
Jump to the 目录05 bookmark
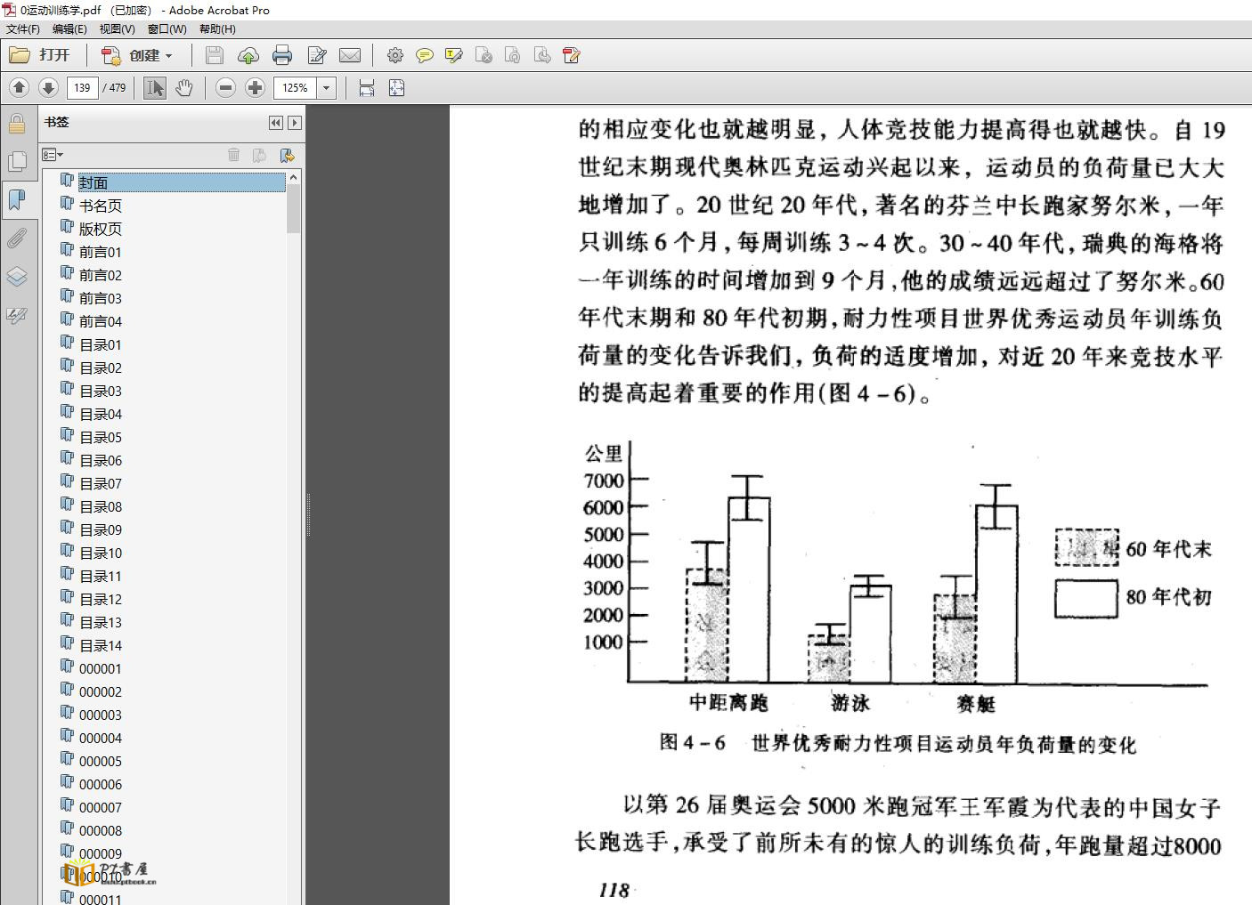click(101, 437)
